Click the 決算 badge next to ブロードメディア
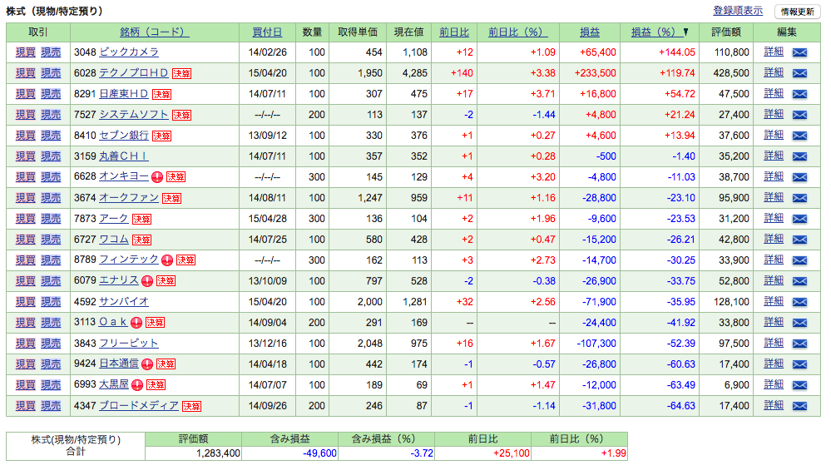The height and width of the screenshot is (470, 831). pyautogui.click(x=191, y=406)
